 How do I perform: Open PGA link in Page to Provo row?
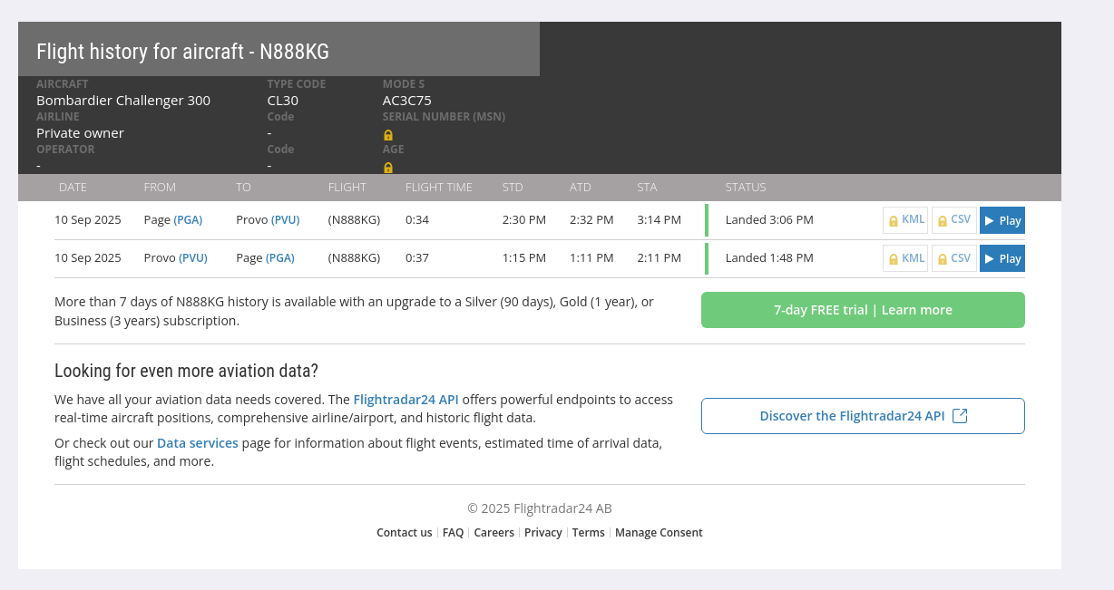[x=188, y=219]
